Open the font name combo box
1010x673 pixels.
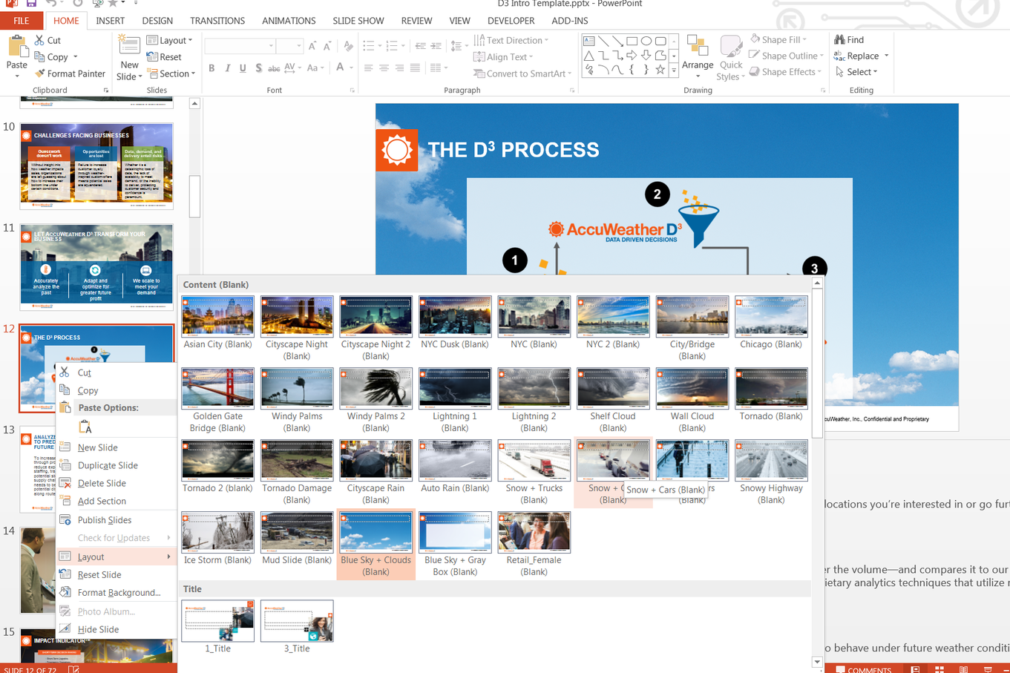click(240, 46)
